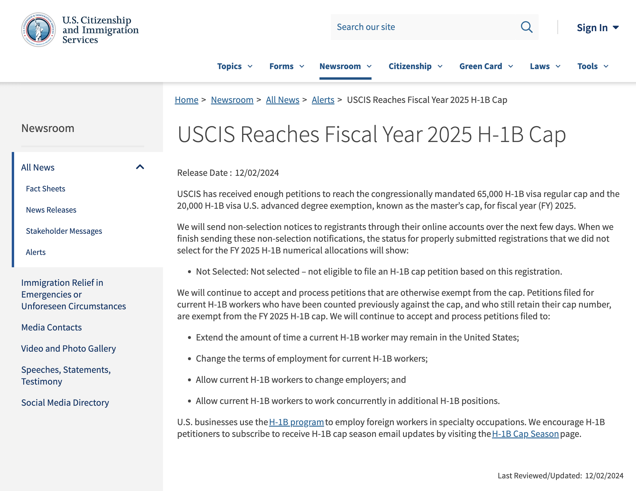Open Media Contacts sidebar link
Image resolution: width=636 pixels, height=491 pixels.
(x=51, y=327)
